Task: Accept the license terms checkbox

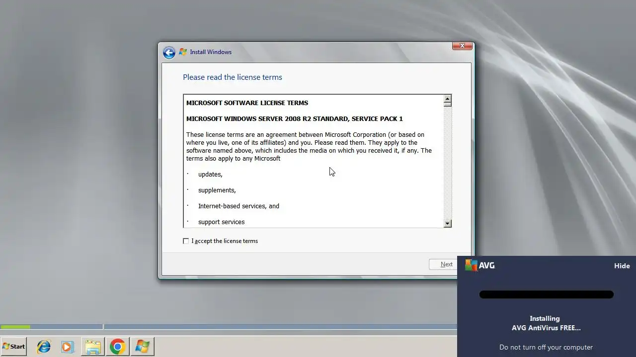Action: (x=186, y=241)
